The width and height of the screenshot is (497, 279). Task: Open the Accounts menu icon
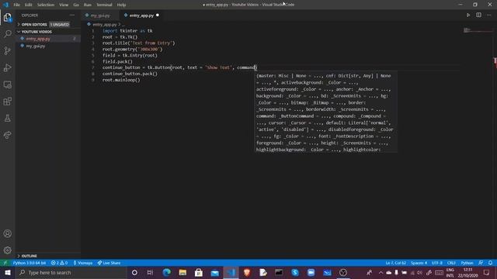[7, 233]
